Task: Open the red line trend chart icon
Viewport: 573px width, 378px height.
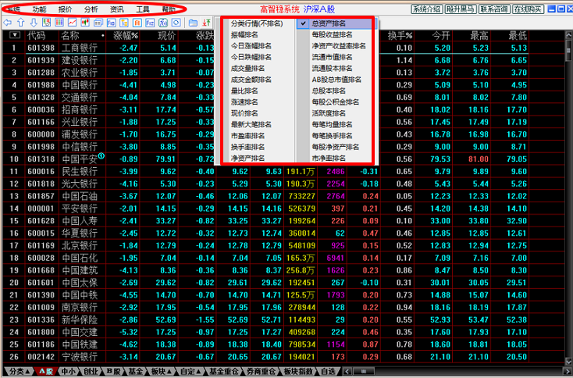Action: point(73,23)
